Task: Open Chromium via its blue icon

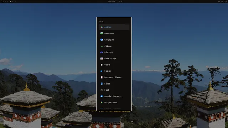Action: coord(102,39)
